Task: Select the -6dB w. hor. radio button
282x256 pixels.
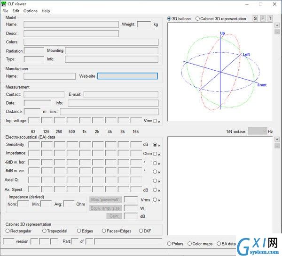Action: pyautogui.click(x=155, y=163)
